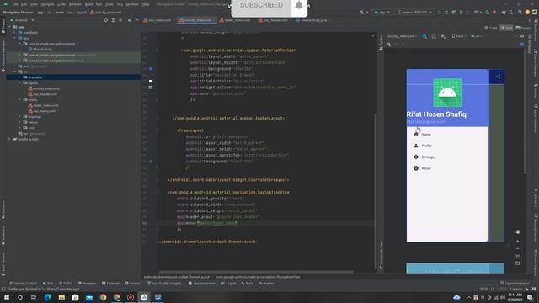
Task: Click the Settings gear icon in drawer preview
Action: [x=416, y=157]
